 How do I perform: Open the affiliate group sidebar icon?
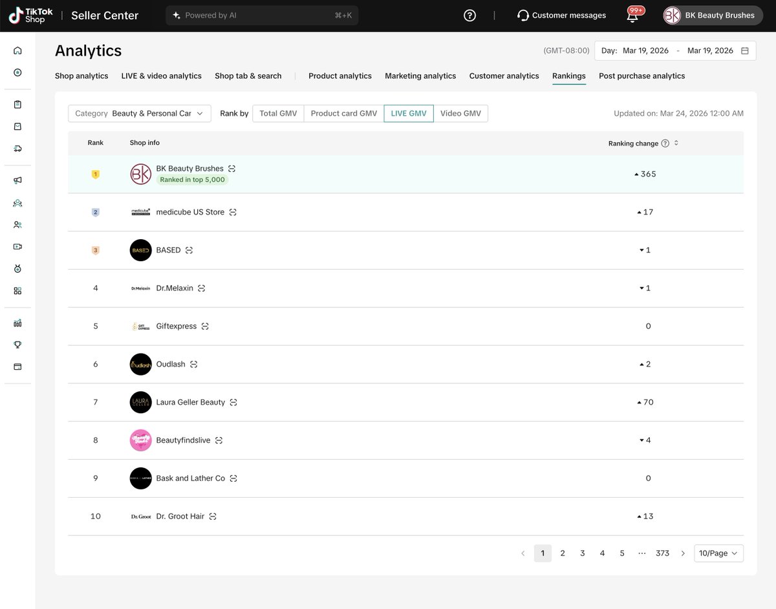click(x=17, y=203)
